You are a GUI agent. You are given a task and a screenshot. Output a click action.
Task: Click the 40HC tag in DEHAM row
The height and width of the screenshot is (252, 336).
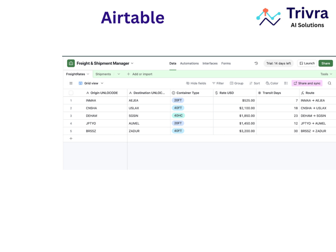click(178, 115)
